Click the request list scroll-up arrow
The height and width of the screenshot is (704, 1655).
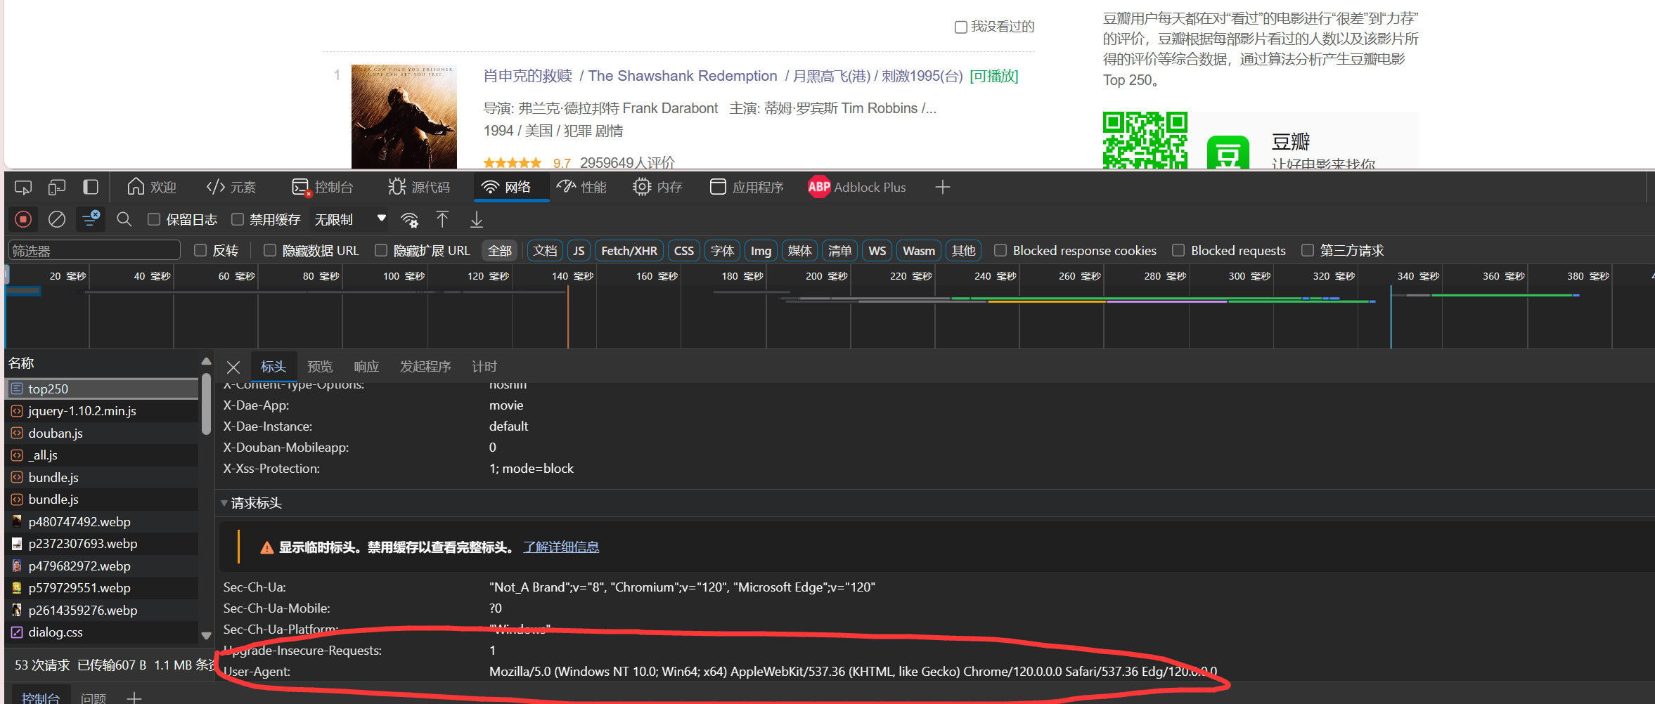[206, 361]
